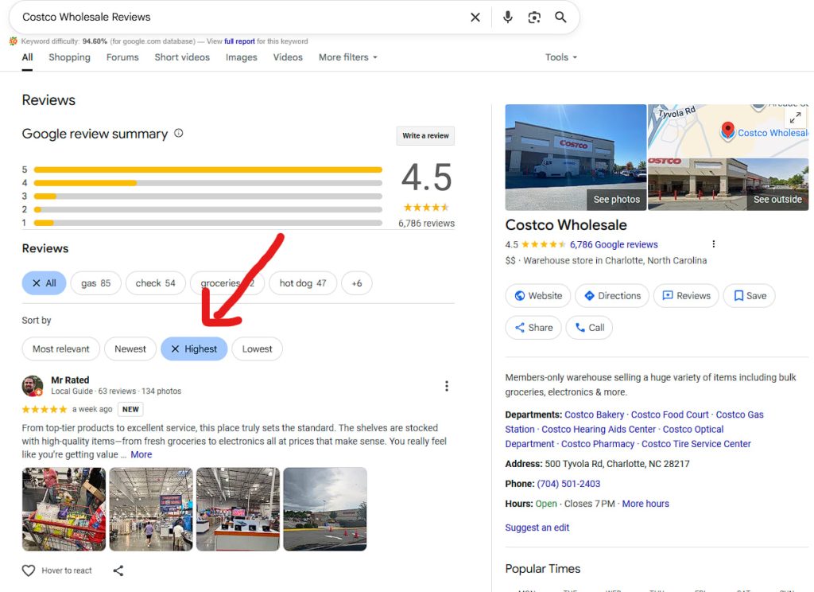Open the three-dot menu on Mr Rated's review

pos(447,386)
